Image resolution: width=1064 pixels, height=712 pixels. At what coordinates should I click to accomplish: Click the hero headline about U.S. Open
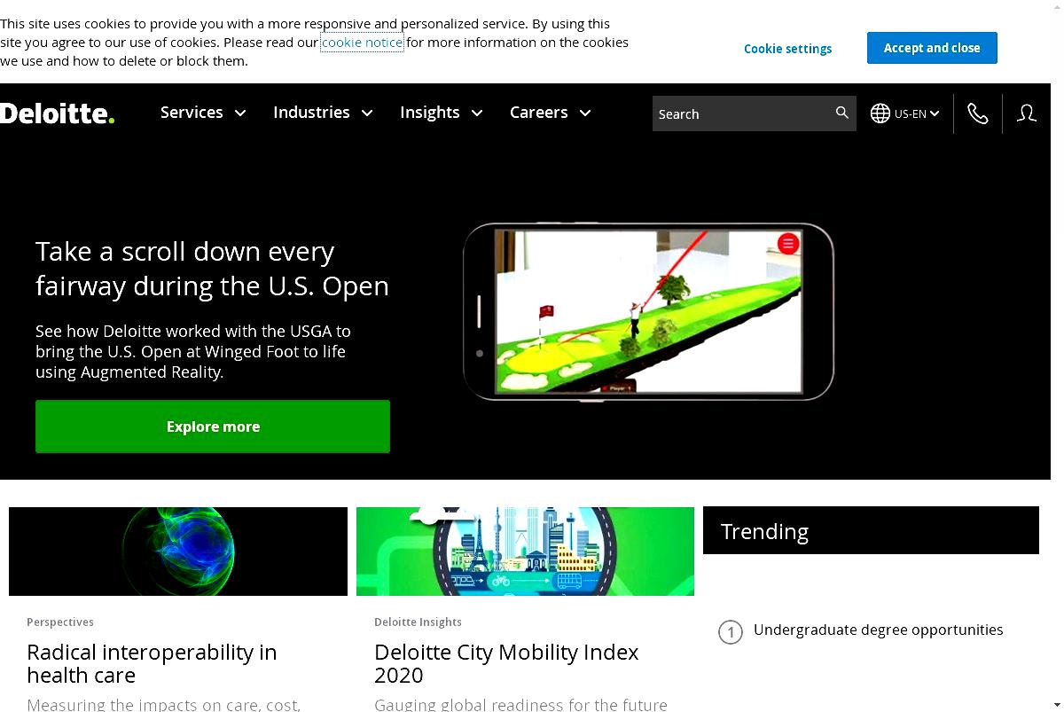212,269
